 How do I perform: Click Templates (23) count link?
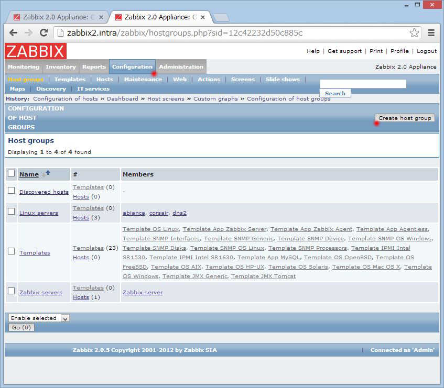pyautogui.click(x=88, y=248)
